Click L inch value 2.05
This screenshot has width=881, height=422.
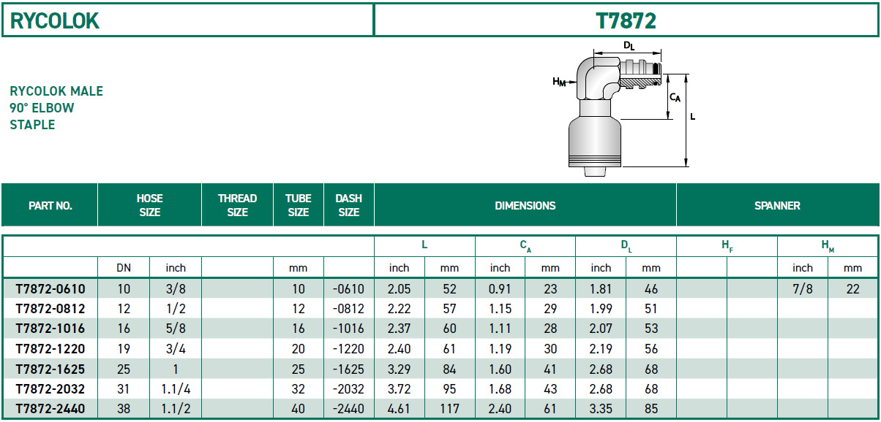400,289
